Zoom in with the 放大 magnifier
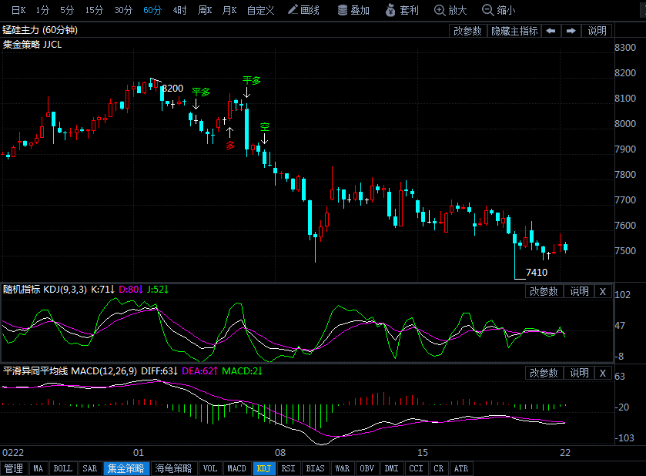 coord(450,10)
